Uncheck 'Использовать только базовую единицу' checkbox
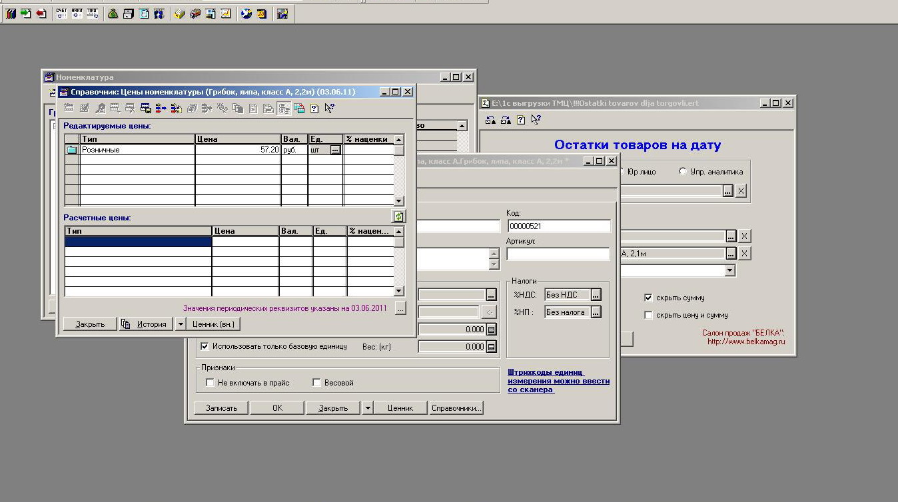This screenshot has width=898, height=502. [205, 346]
